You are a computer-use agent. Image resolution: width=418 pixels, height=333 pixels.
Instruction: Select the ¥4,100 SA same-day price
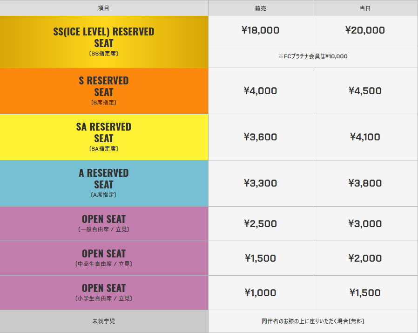pyautogui.click(x=365, y=137)
